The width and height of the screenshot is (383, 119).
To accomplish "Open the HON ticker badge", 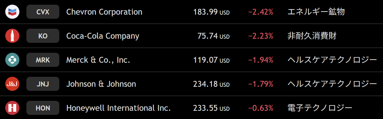I will point(43,108).
